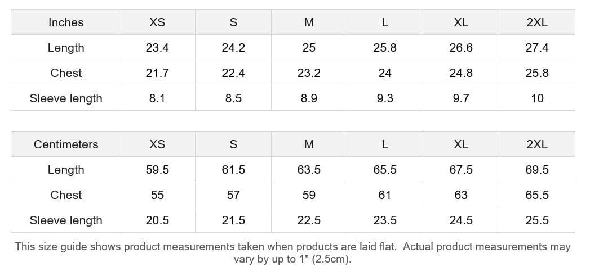The image size is (590, 271).
Task: Select the 61 chest value for L
Action: [385, 195]
